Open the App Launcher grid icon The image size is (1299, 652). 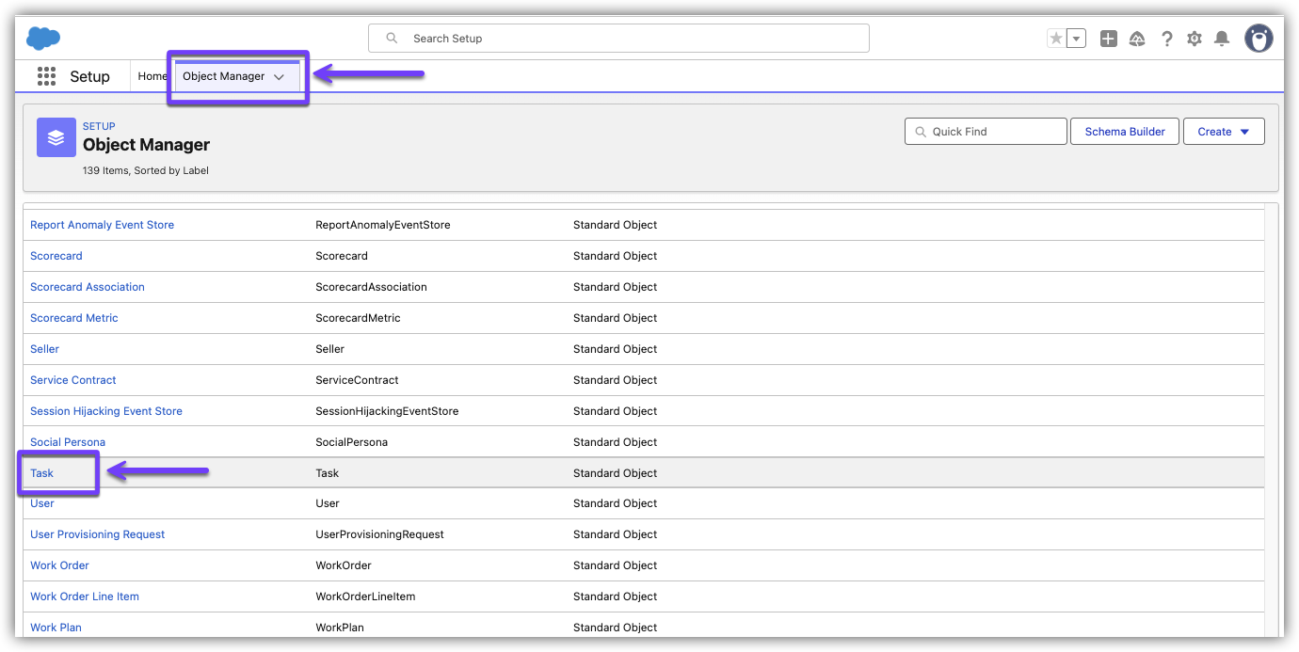46,76
